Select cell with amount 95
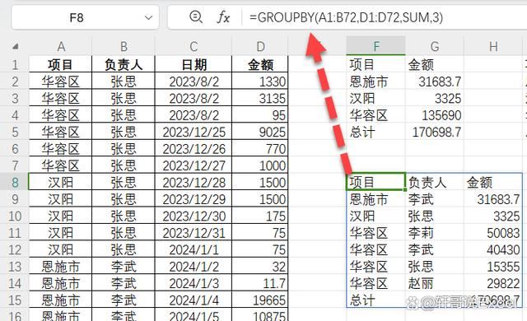Screen dimensions: 527x321 (260, 115)
